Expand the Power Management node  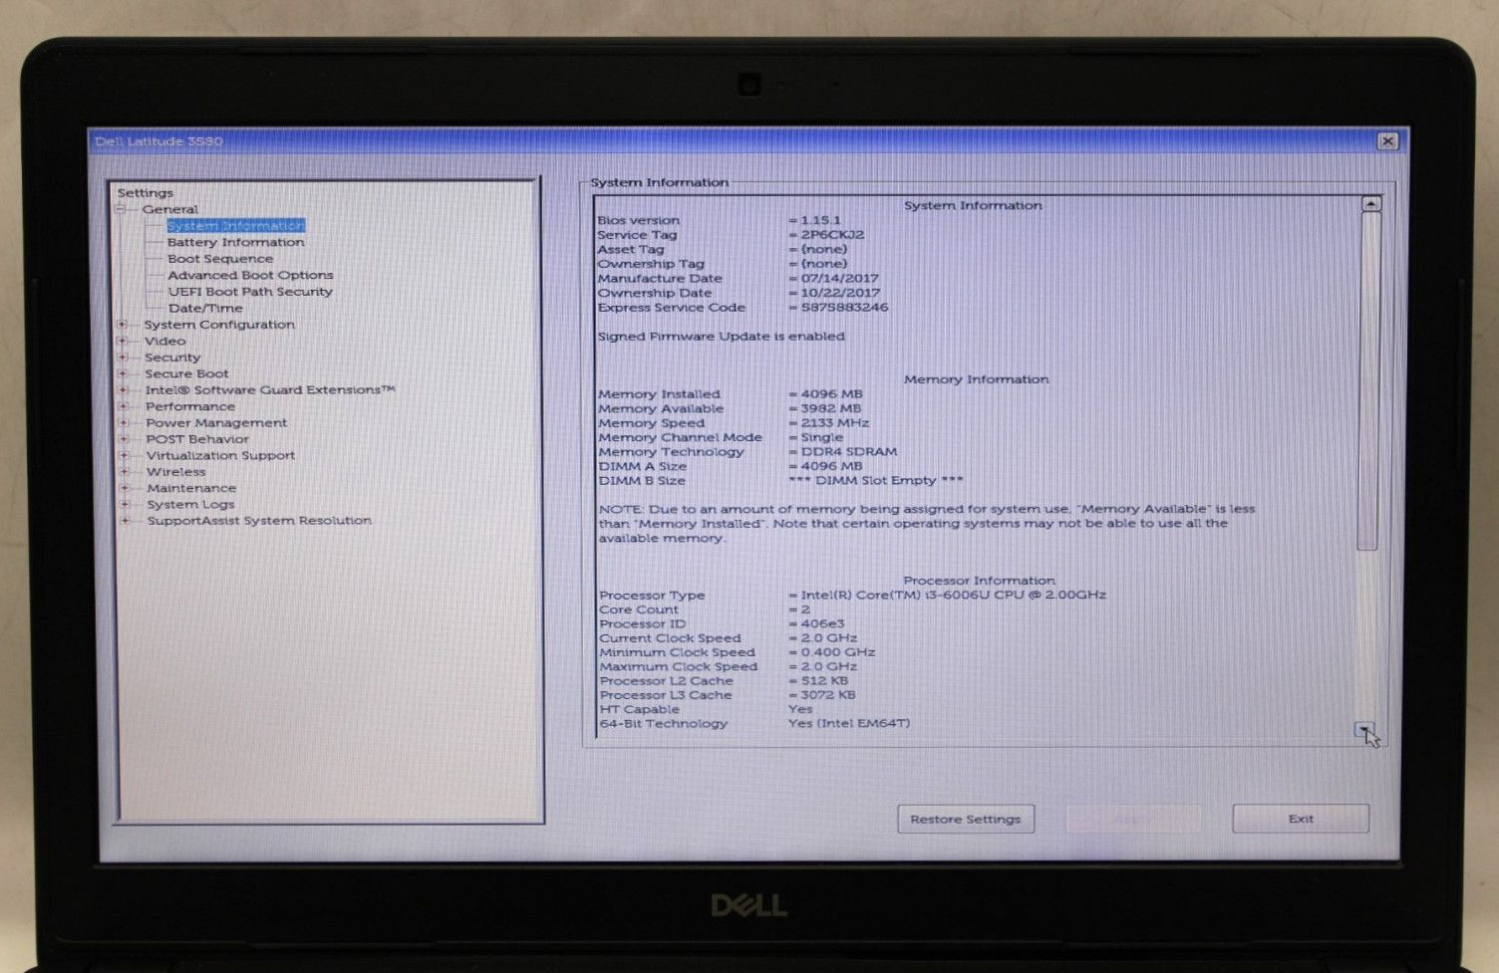pos(124,422)
